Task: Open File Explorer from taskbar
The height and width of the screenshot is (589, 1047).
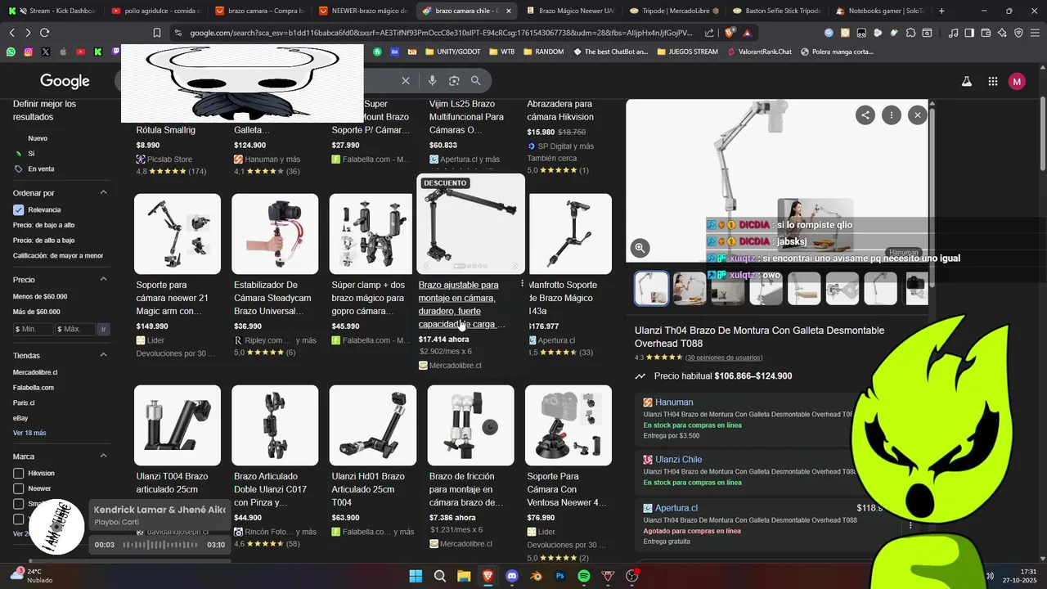Action: click(464, 576)
